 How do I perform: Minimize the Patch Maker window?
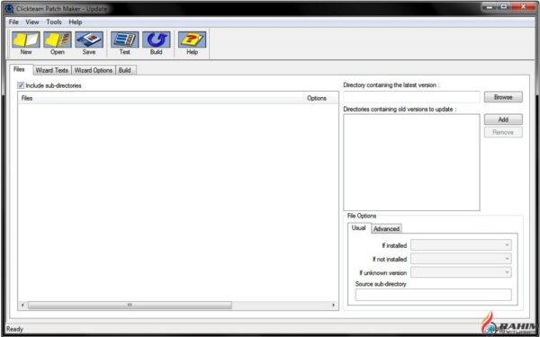[x=489, y=7]
